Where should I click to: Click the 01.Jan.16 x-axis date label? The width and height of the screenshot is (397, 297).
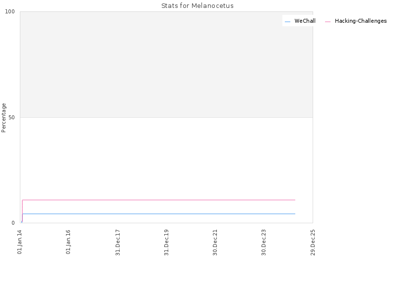point(68,242)
